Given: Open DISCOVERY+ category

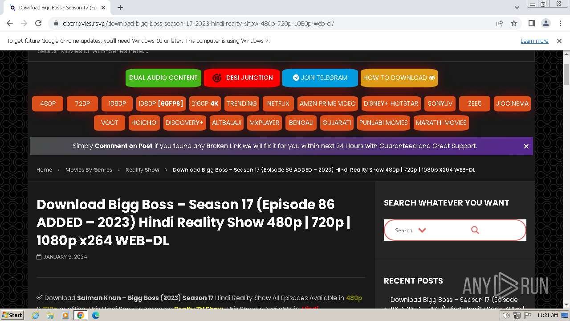Looking at the screenshot, I should pyautogui.click(x=184, y=123).
